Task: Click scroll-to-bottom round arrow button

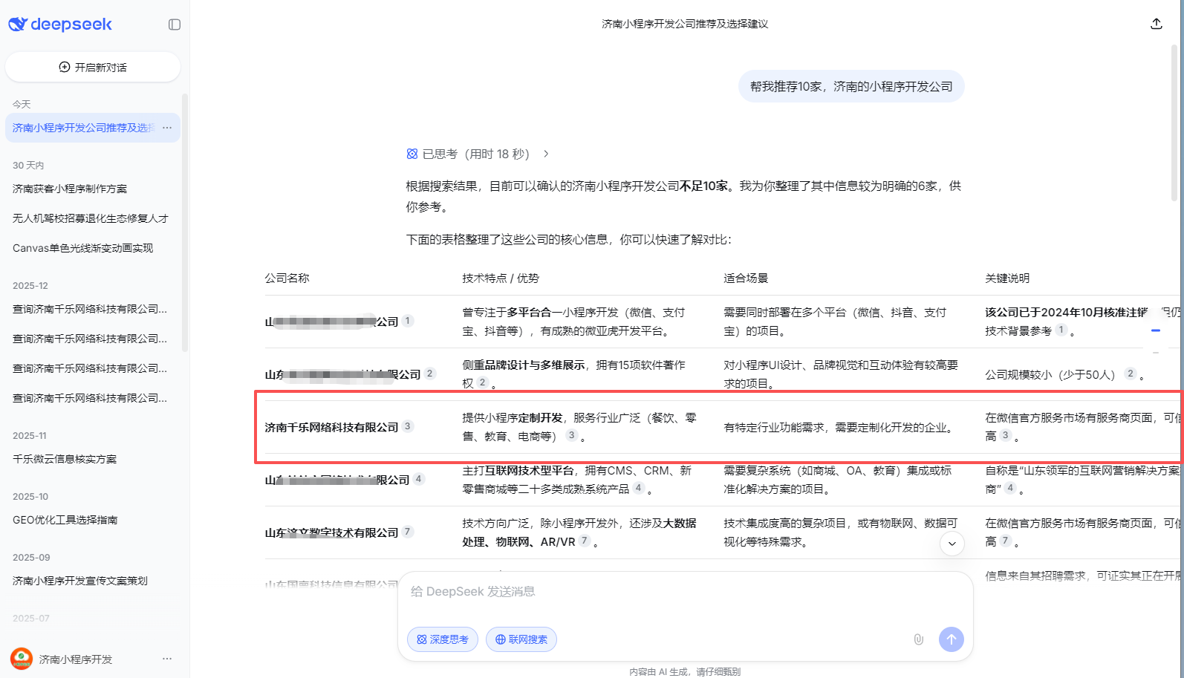Action: click(x=952, y=544)
